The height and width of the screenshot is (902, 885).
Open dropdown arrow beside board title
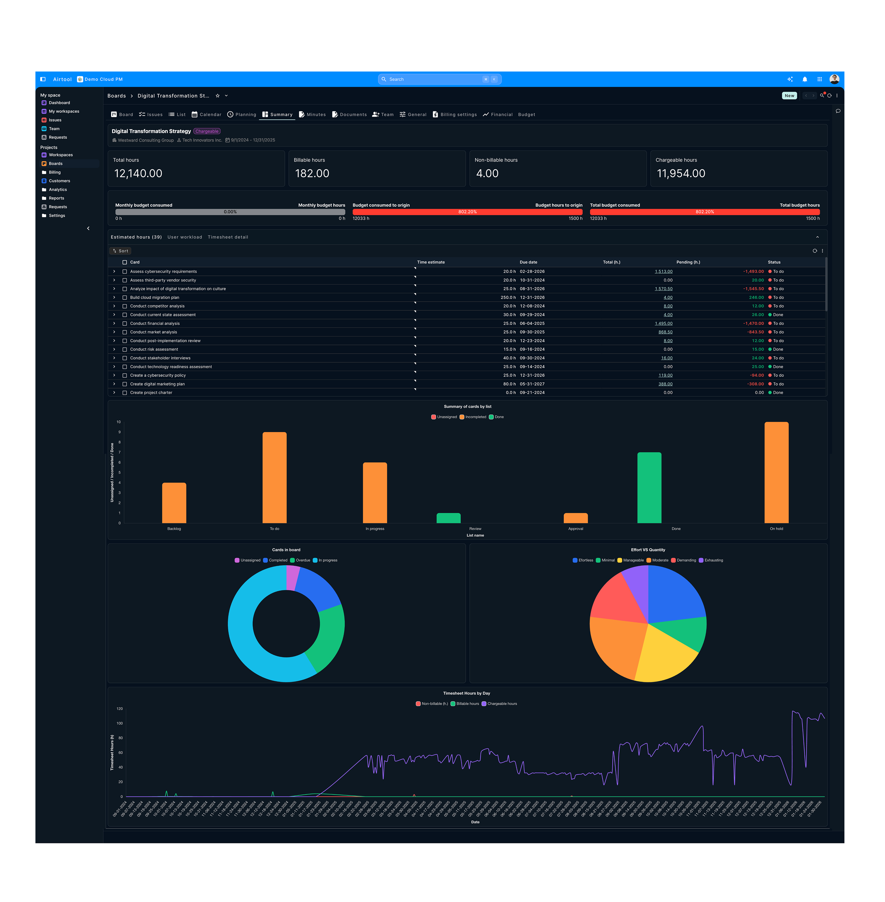[x=226, y=96]
